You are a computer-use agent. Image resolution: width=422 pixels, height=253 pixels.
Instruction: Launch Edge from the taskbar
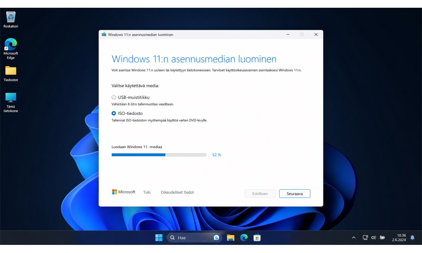(x=244, y=238)
